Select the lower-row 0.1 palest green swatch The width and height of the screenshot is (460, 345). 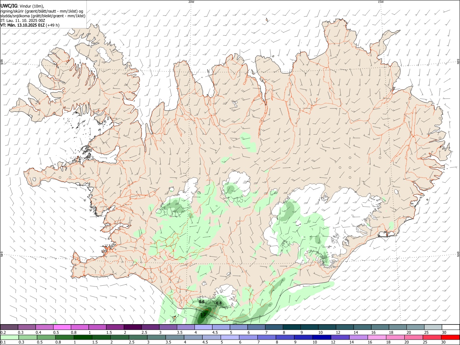pyautogui.click(x=9, y=337)
